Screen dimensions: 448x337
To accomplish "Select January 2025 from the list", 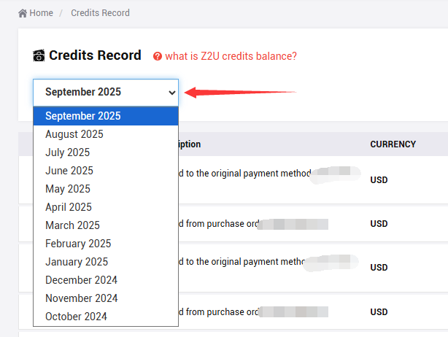I will [77, 262].
